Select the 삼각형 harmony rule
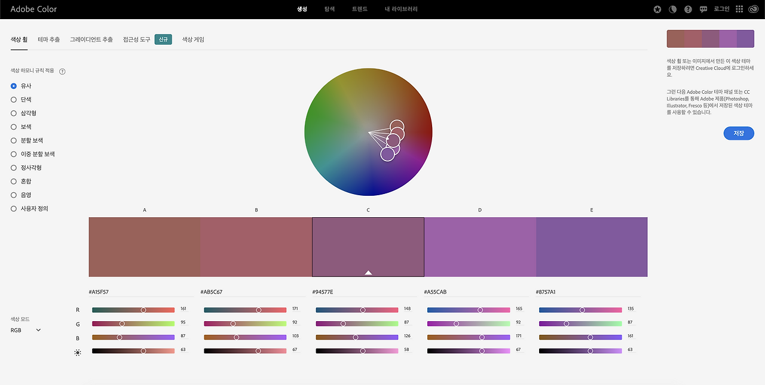 pyautogui.click(x=14, y=113)
